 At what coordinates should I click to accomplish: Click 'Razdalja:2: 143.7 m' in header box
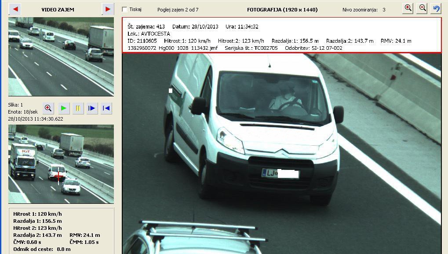tap(350, 41)
